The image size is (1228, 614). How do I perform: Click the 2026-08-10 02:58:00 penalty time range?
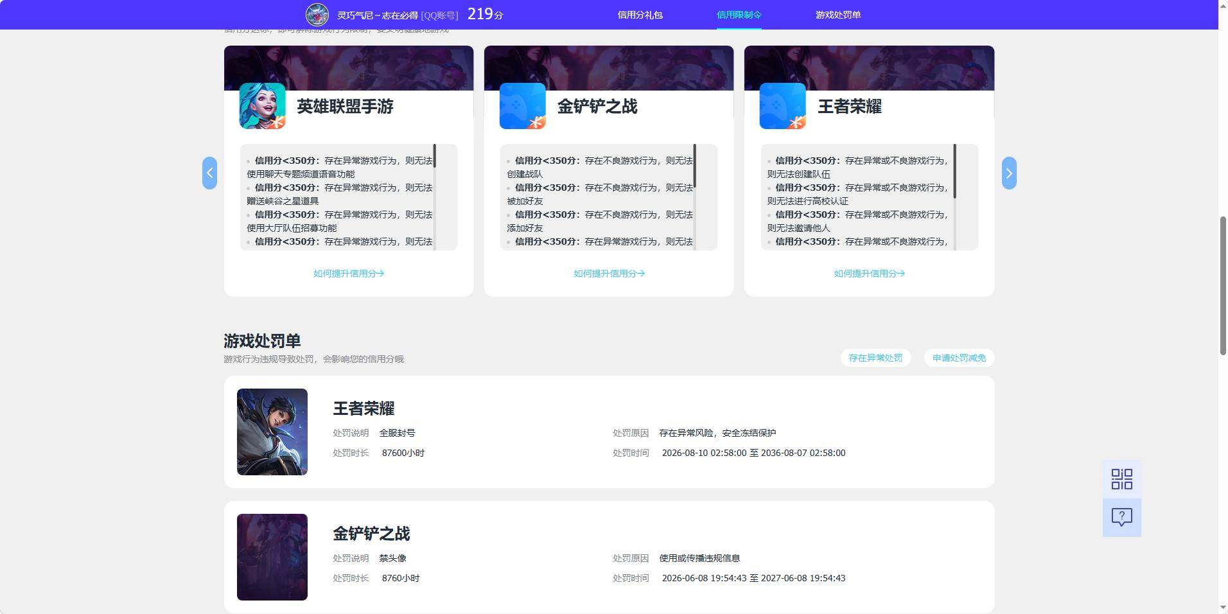pos(753,453)
